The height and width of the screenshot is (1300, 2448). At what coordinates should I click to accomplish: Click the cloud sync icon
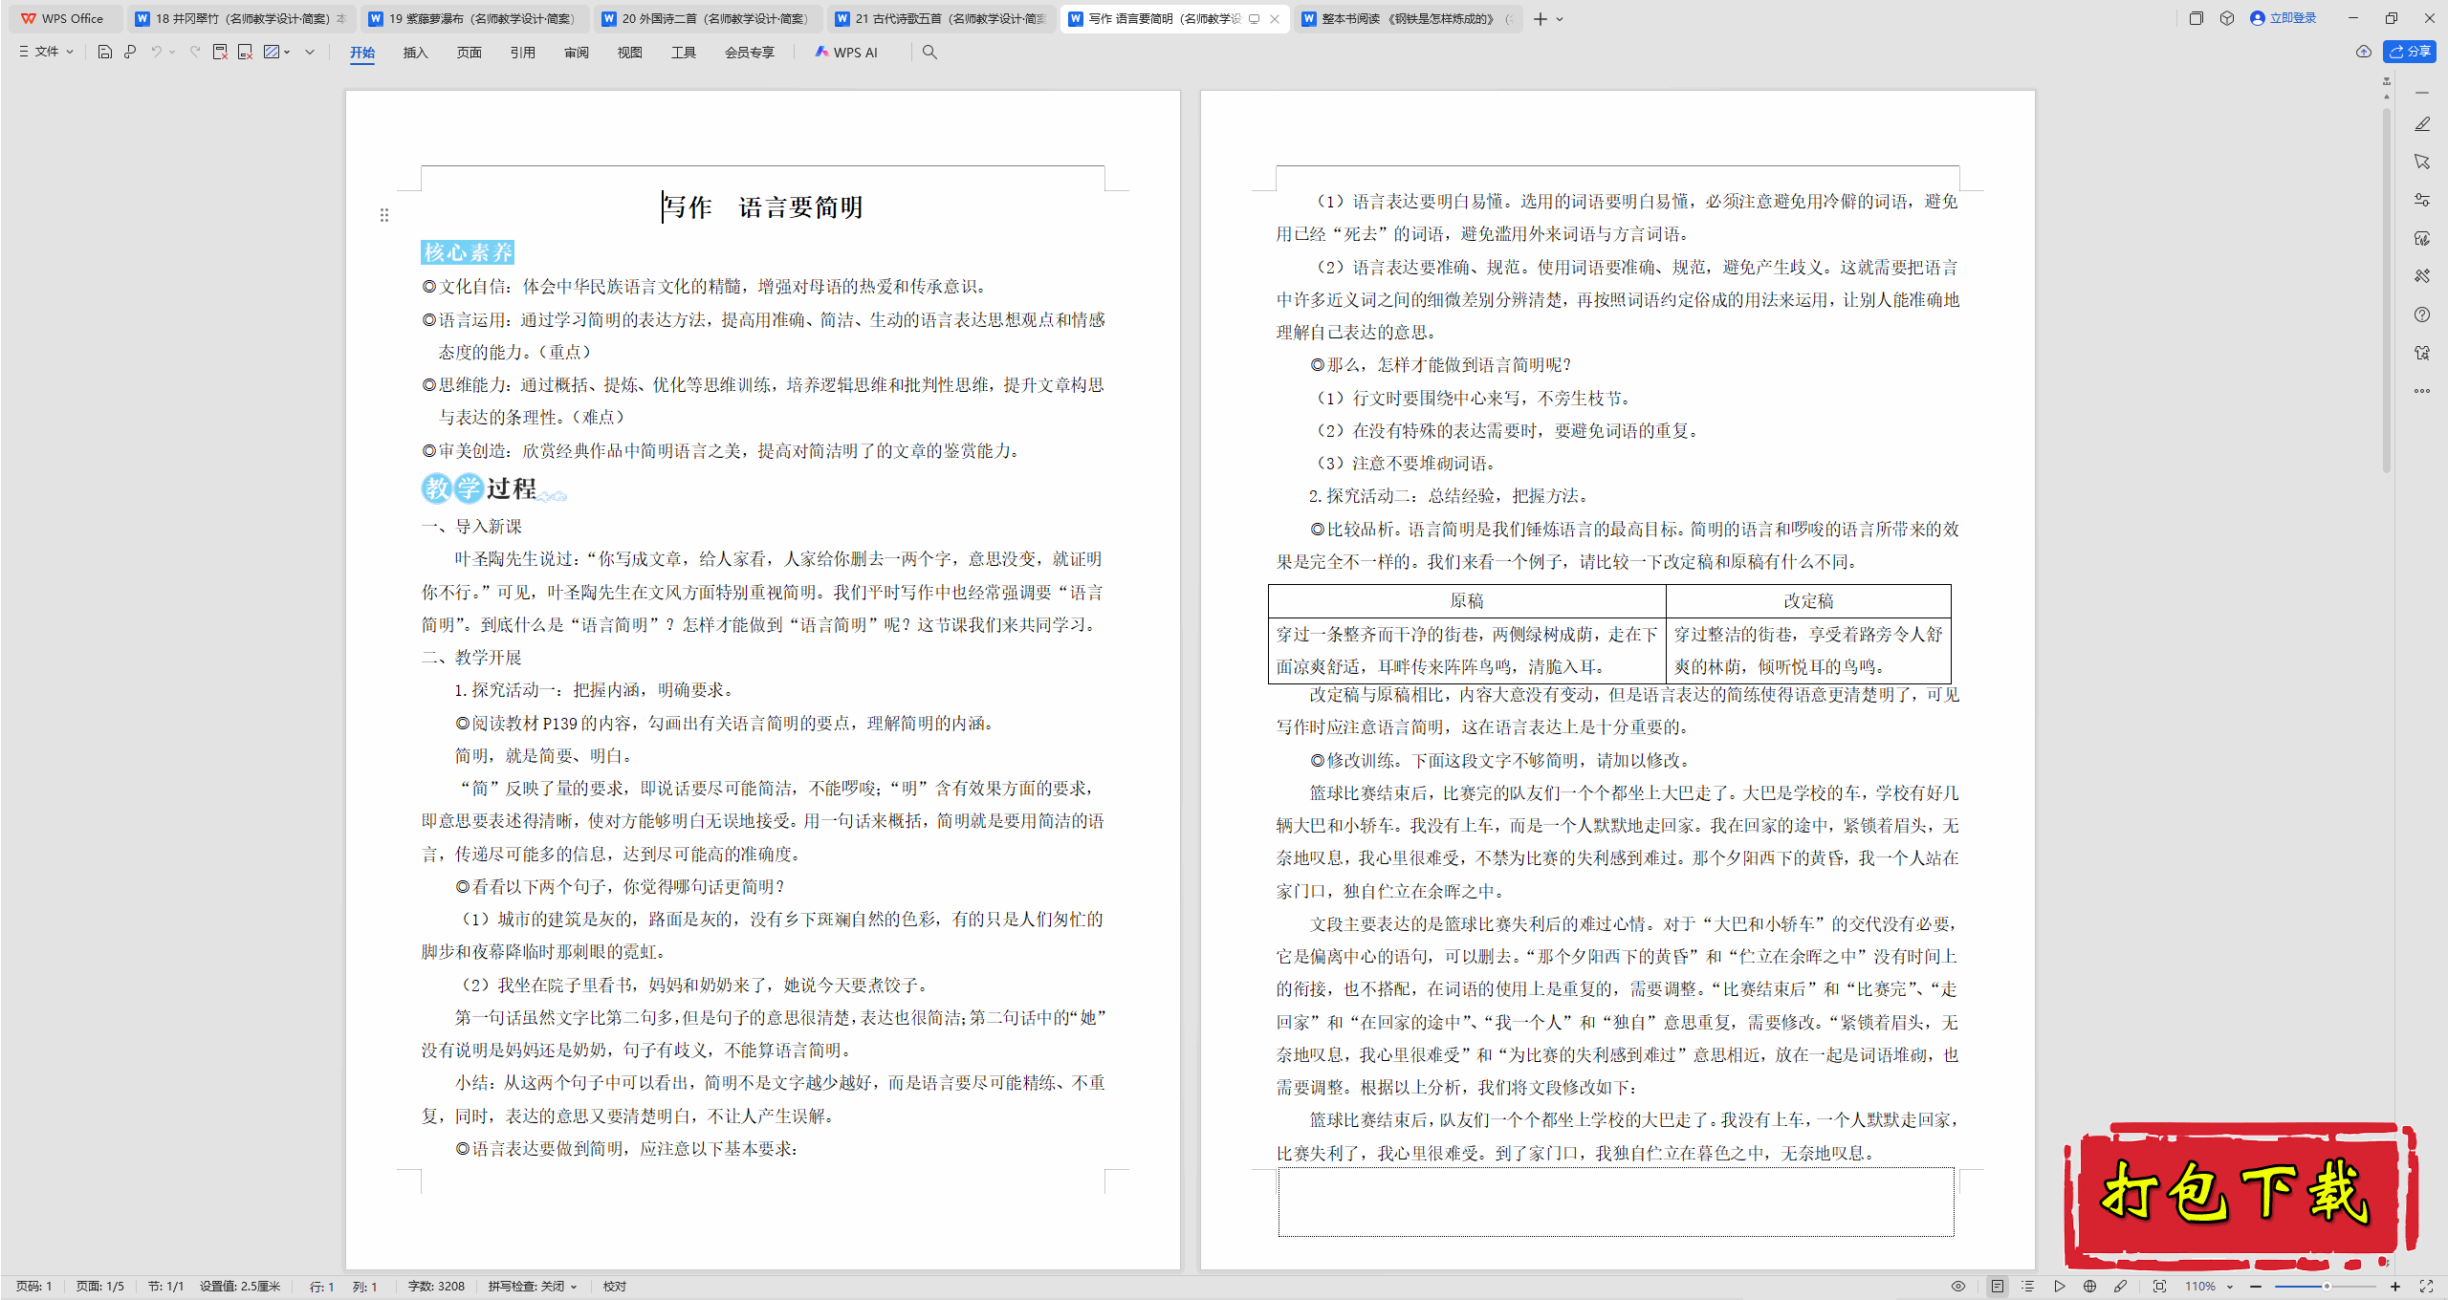2363,52
